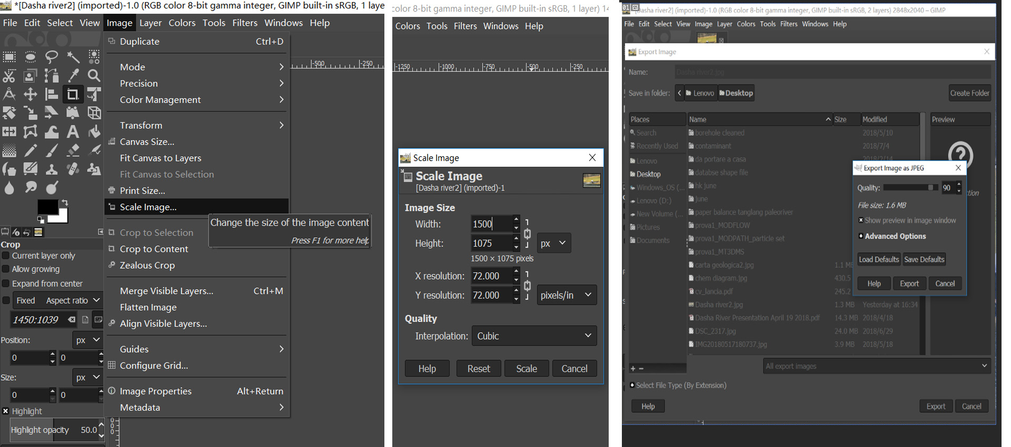Expand the Advanced Options section
This screenshot has width=1011, height=447.
click(x=861, y=236)
